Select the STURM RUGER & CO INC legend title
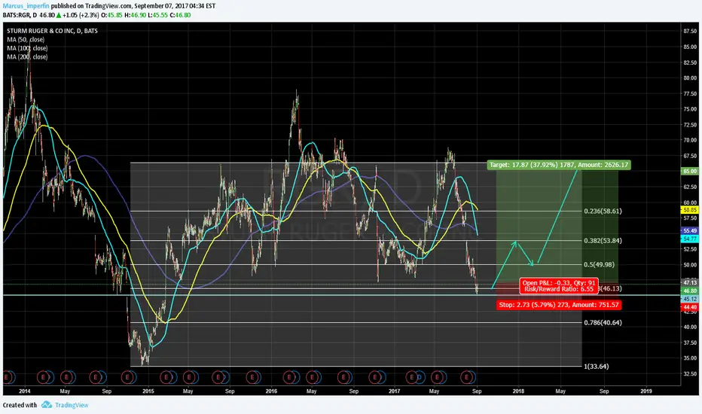 53,31
